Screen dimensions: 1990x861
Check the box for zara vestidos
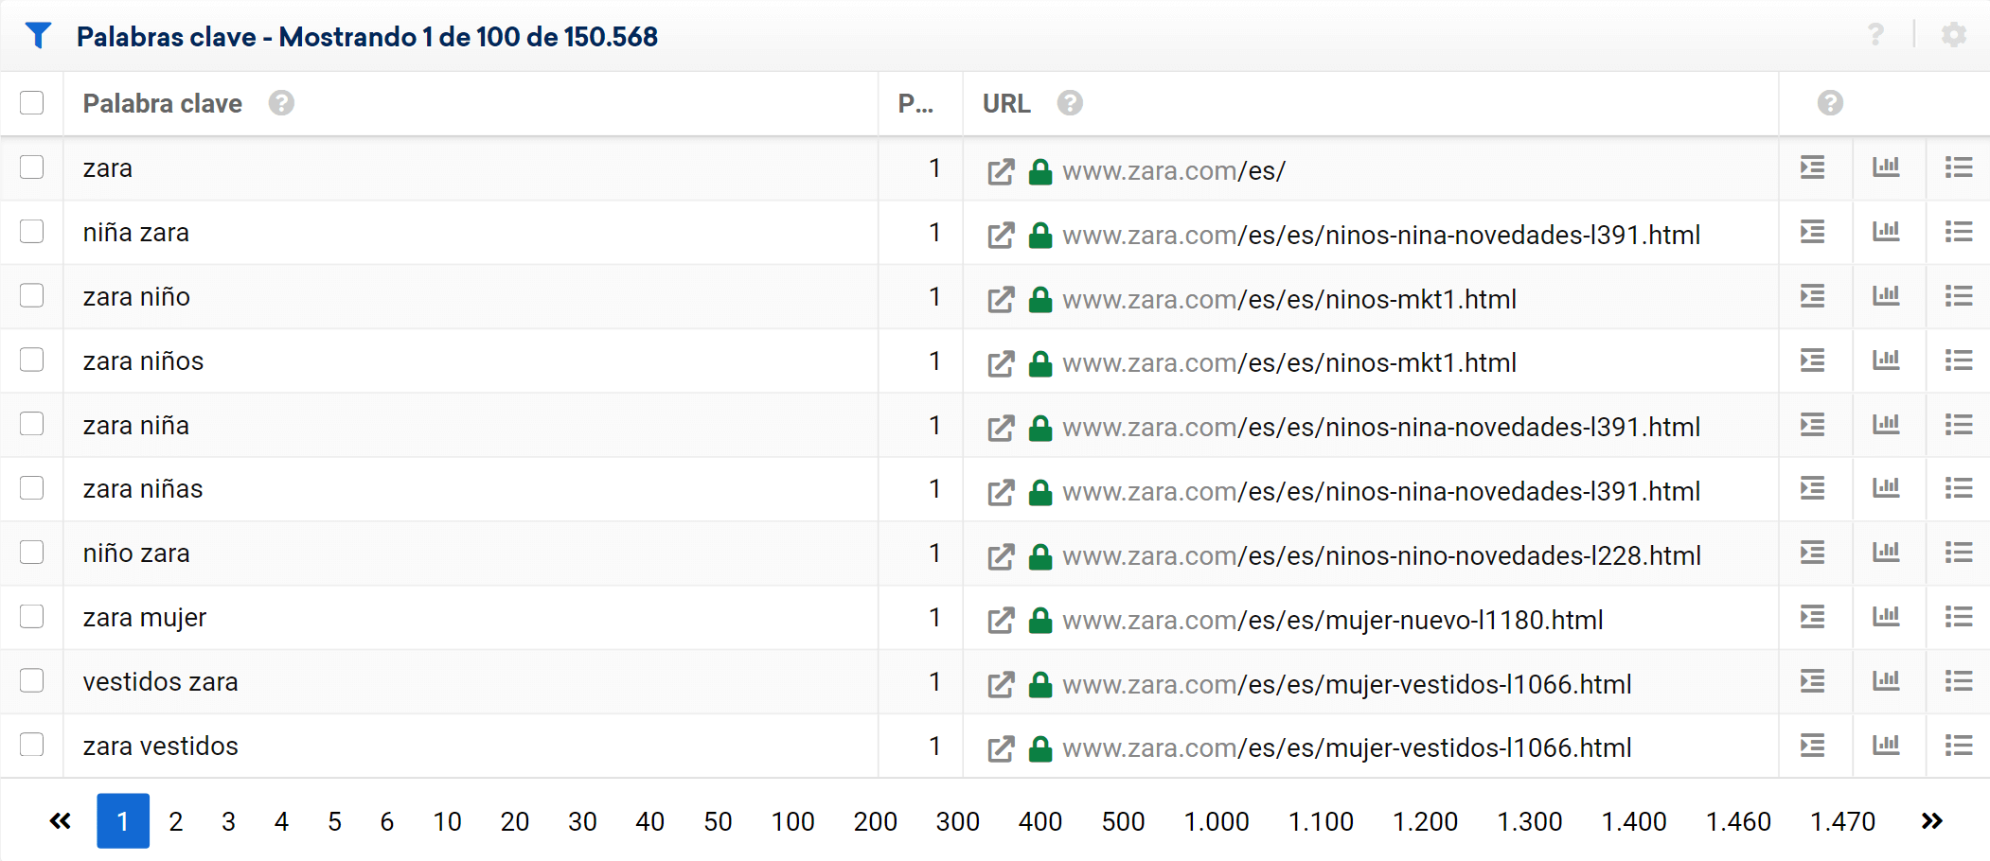click(32, 746)
